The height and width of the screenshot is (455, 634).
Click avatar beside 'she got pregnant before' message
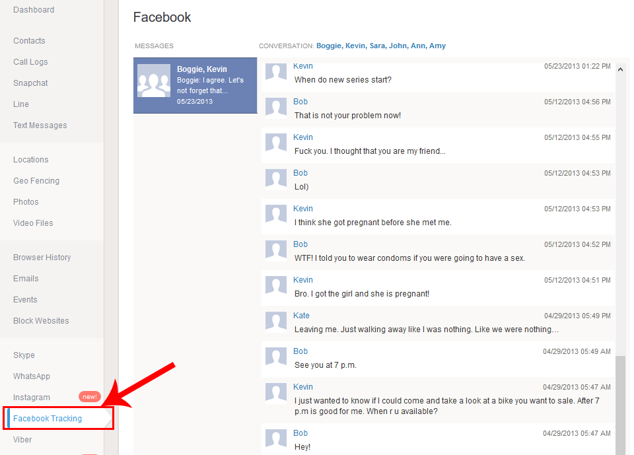[x=276, y=215]
